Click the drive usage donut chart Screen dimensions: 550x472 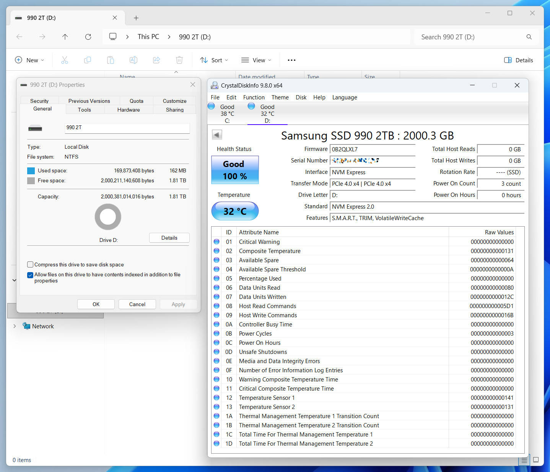point(108,217)
